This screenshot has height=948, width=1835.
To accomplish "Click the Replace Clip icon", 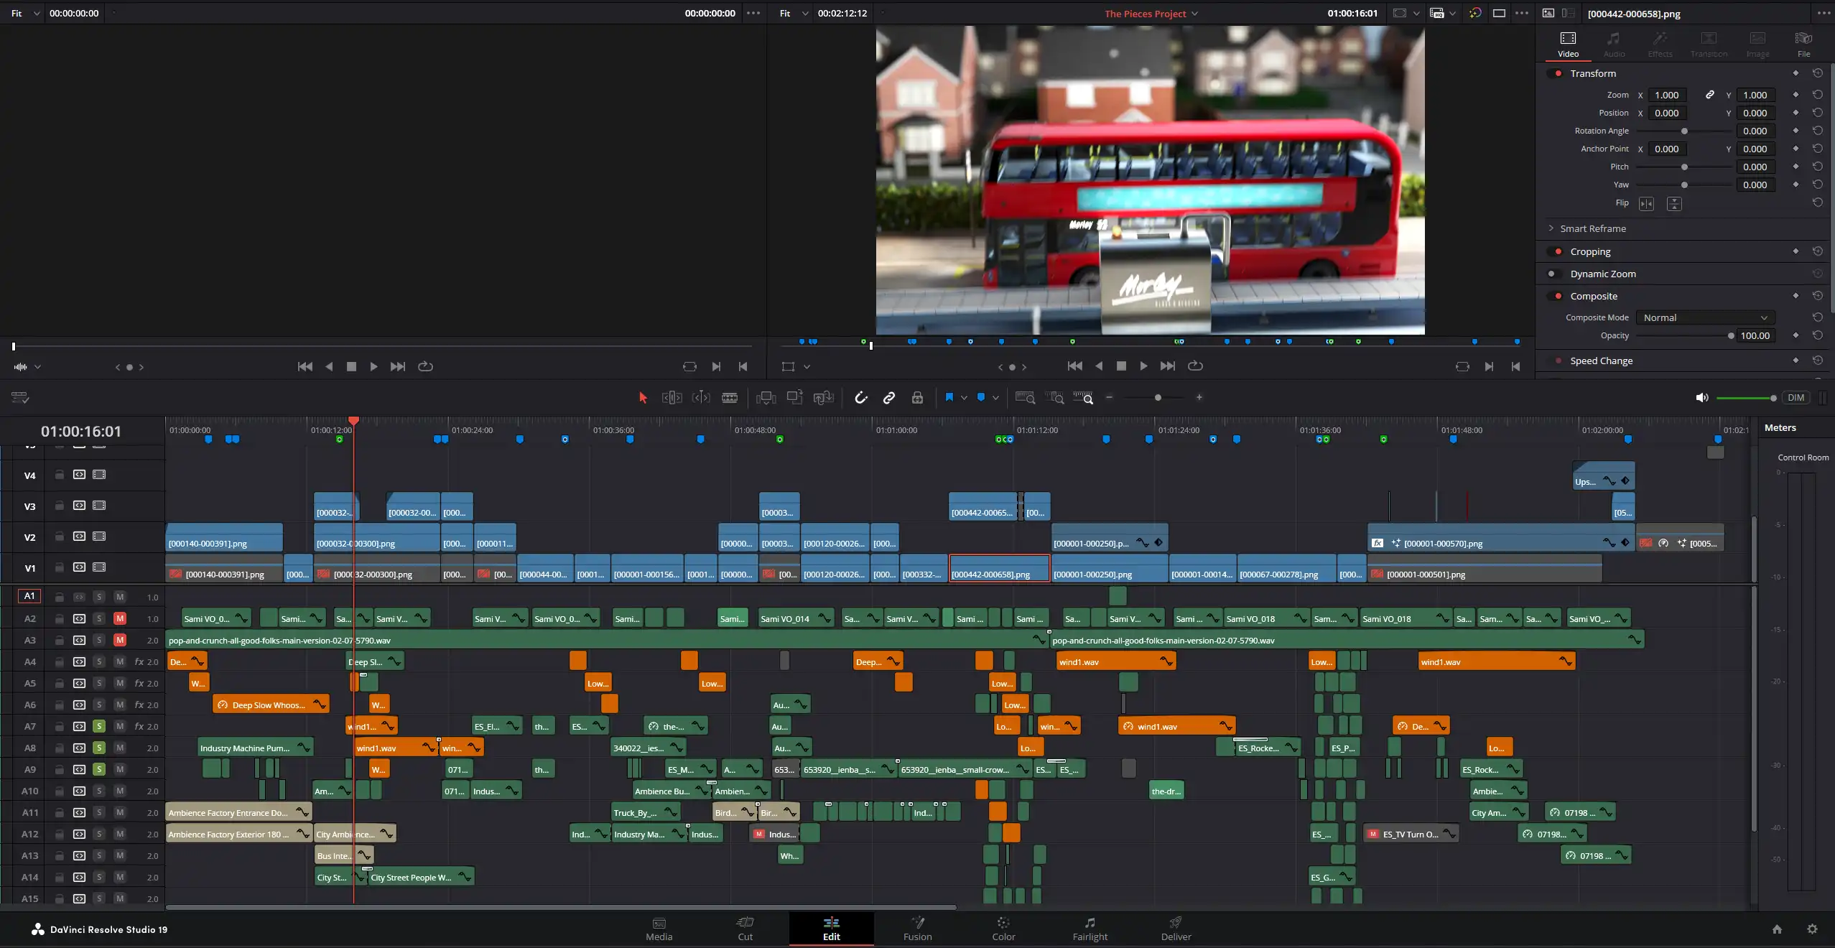I will pyautogui.click(x=823, y=398).
